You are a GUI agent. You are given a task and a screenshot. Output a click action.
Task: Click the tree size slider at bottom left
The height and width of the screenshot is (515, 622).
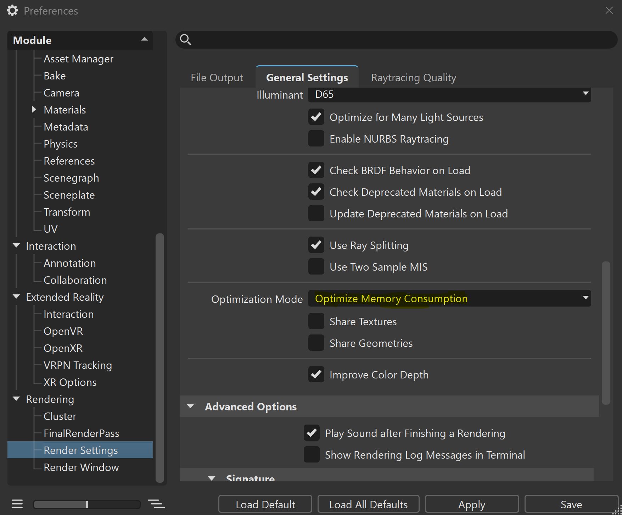(x=87, y=504)
